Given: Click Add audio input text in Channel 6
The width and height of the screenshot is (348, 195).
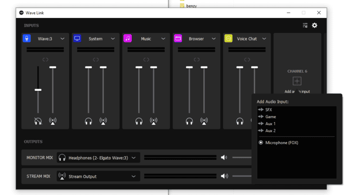Looking at the screenshot, I should (297, 91).
